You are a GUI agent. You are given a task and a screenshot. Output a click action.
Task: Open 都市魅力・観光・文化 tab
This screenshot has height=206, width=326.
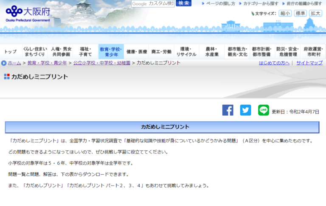tap(237, 52)
